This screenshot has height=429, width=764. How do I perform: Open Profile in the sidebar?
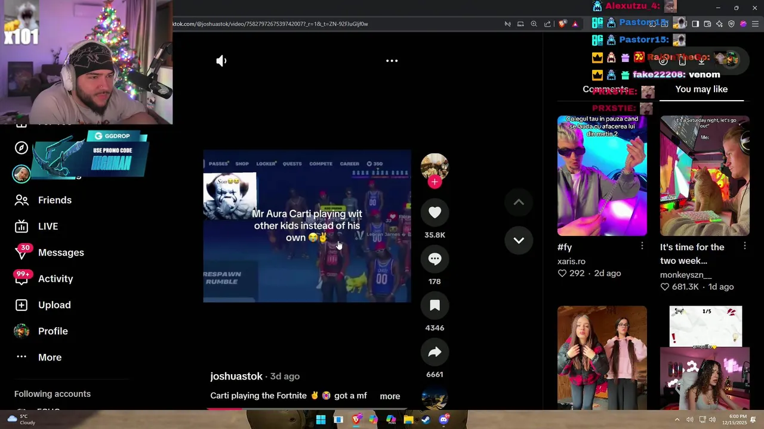coord(53,331)
